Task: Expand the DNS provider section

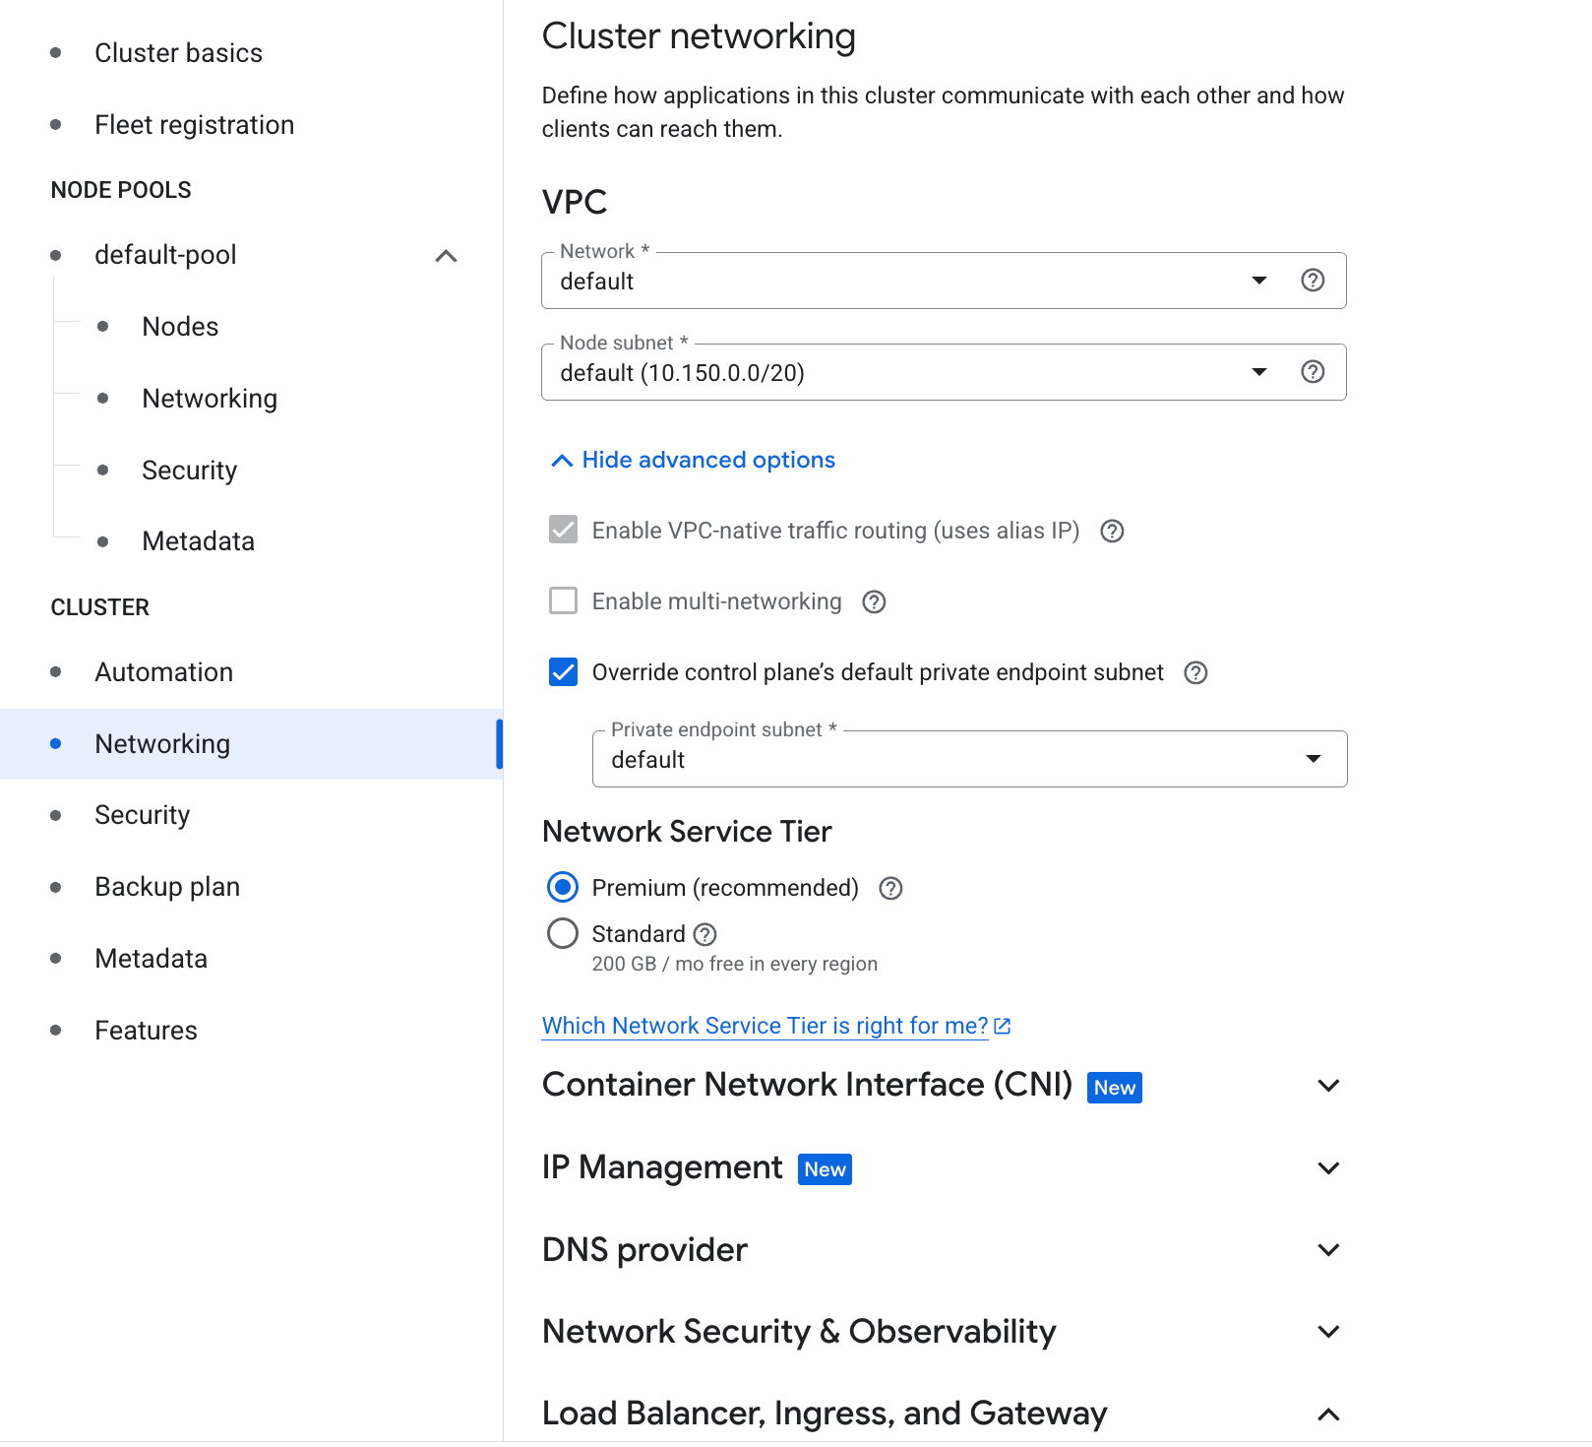Action: point(1328,1249)
